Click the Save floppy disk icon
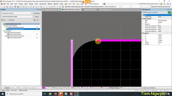The height and width of the screenshot is (96, 172). [7, 7]
